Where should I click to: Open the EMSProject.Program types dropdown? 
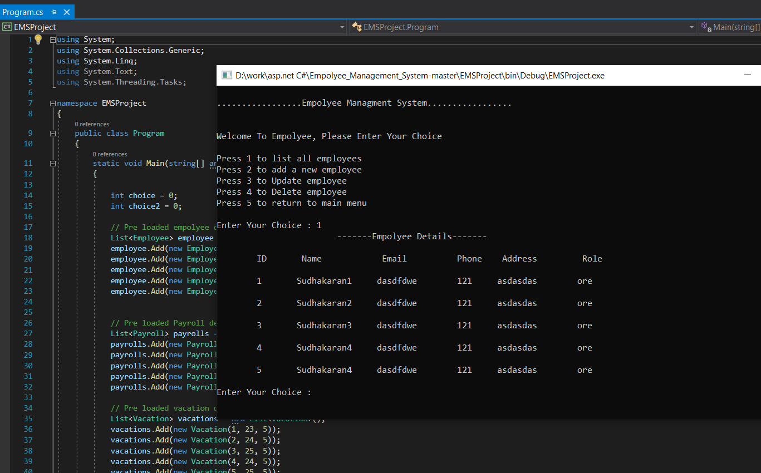pos(691,27)
